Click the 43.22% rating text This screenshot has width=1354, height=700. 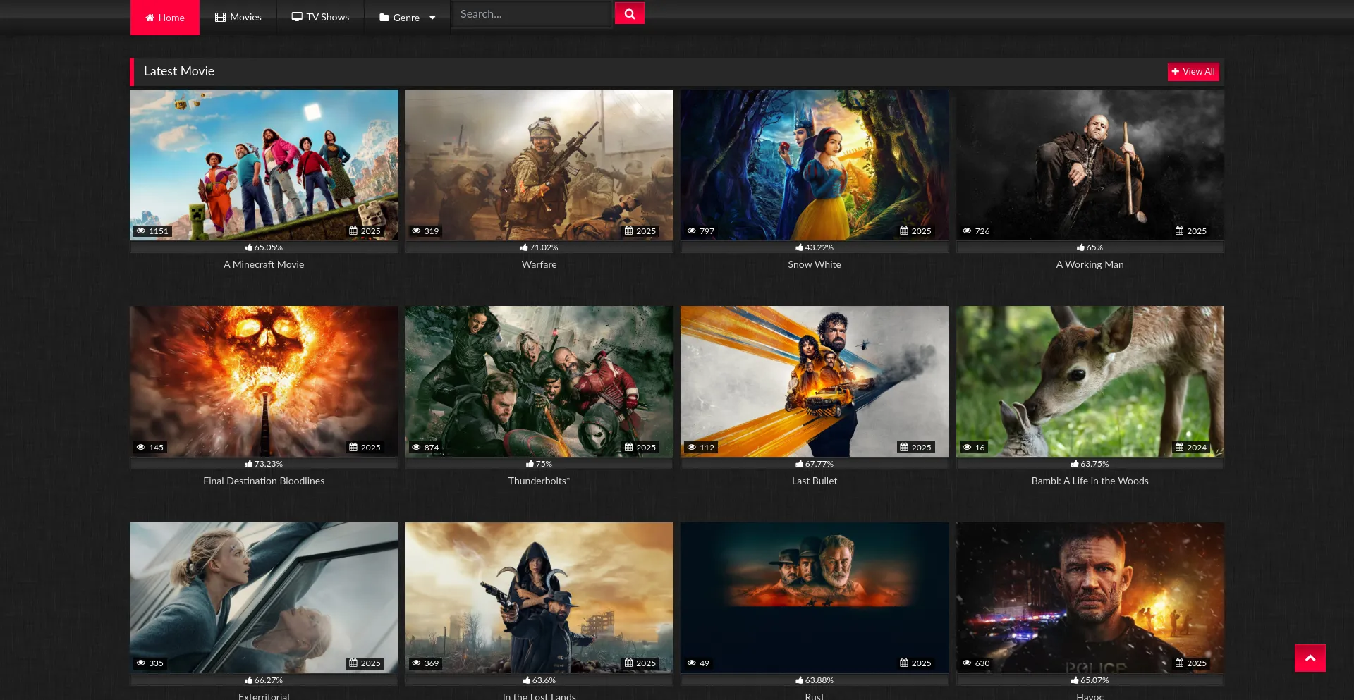point(819,247)
